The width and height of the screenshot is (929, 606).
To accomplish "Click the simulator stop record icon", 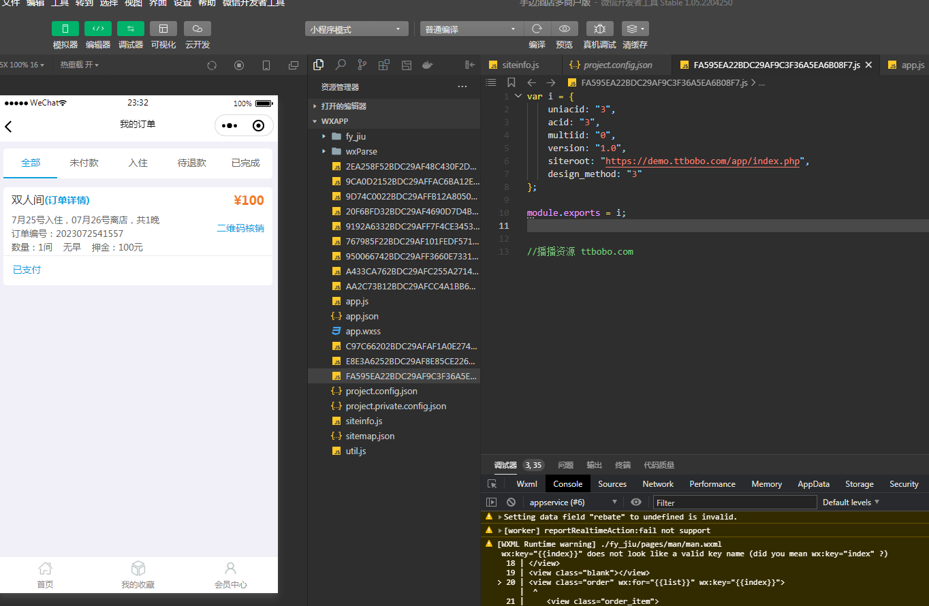I will click(239, 65).
